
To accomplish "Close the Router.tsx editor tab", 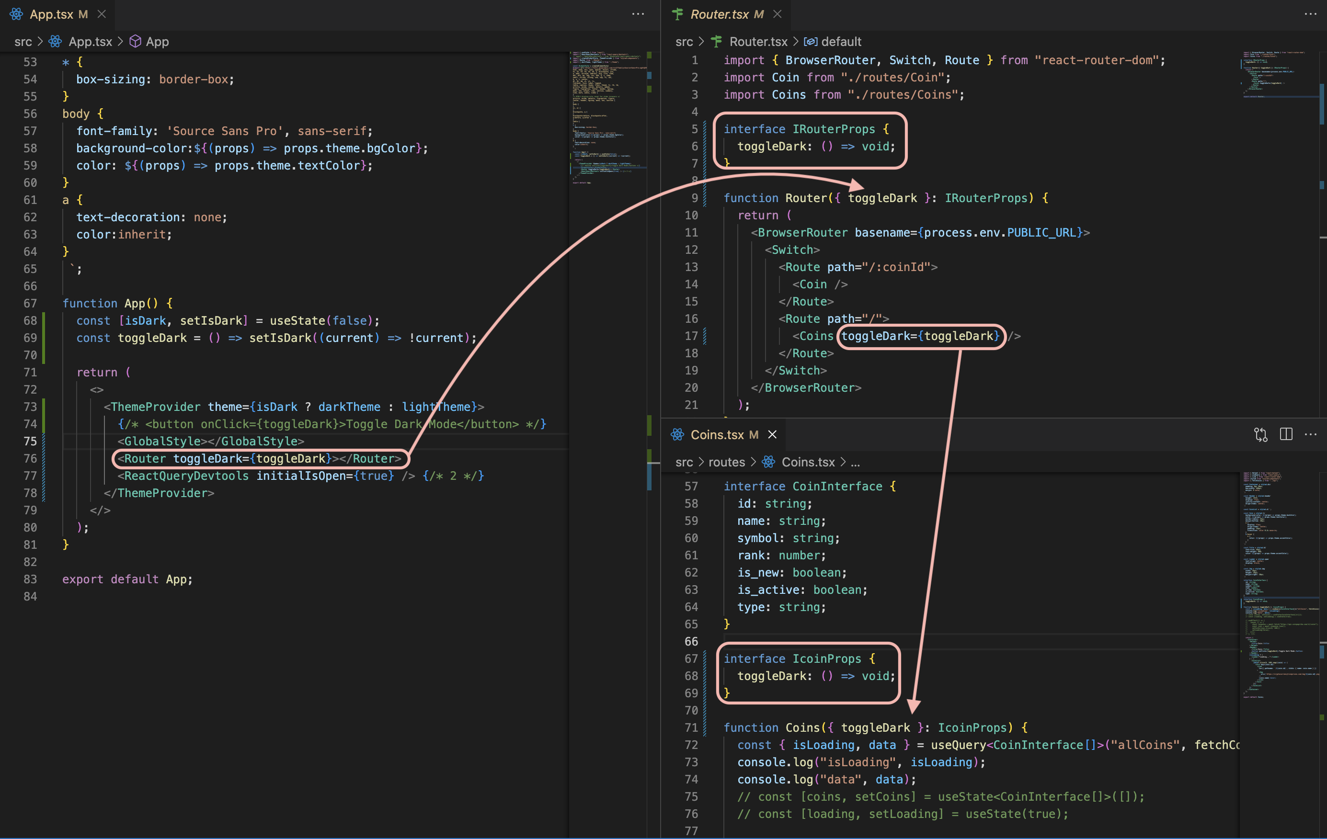I will (x=777, y=14).
